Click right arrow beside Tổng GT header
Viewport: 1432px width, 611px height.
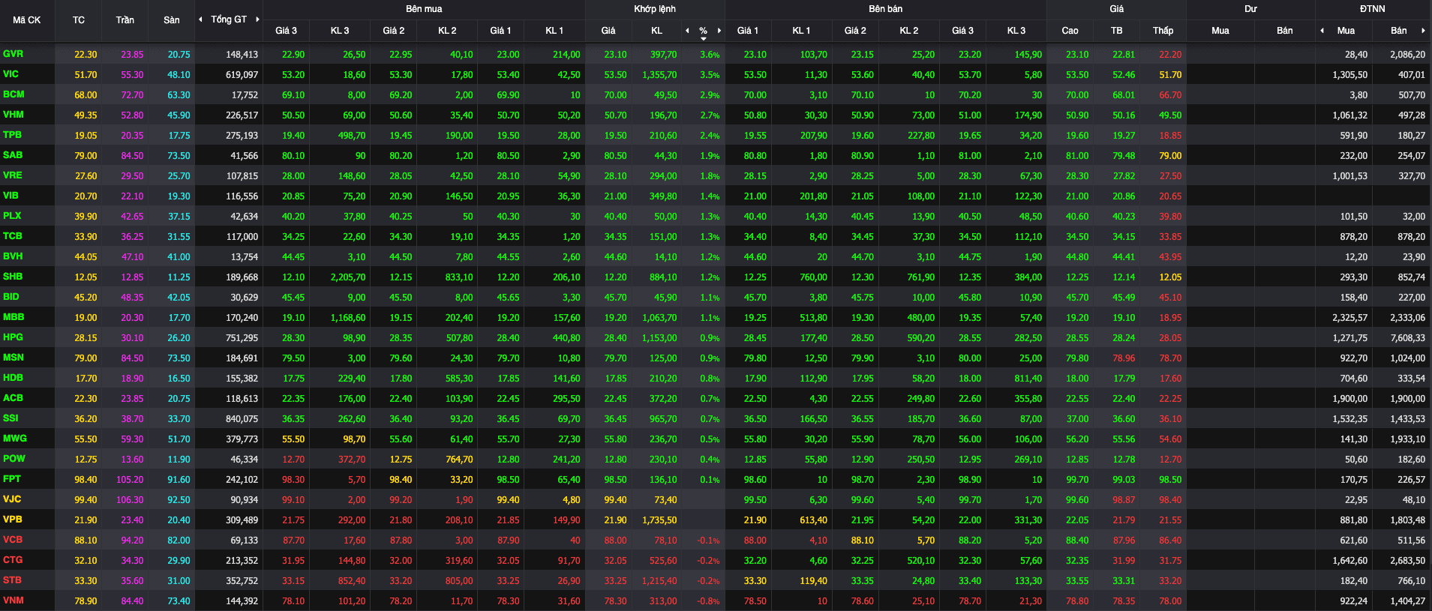coord(257,19)
